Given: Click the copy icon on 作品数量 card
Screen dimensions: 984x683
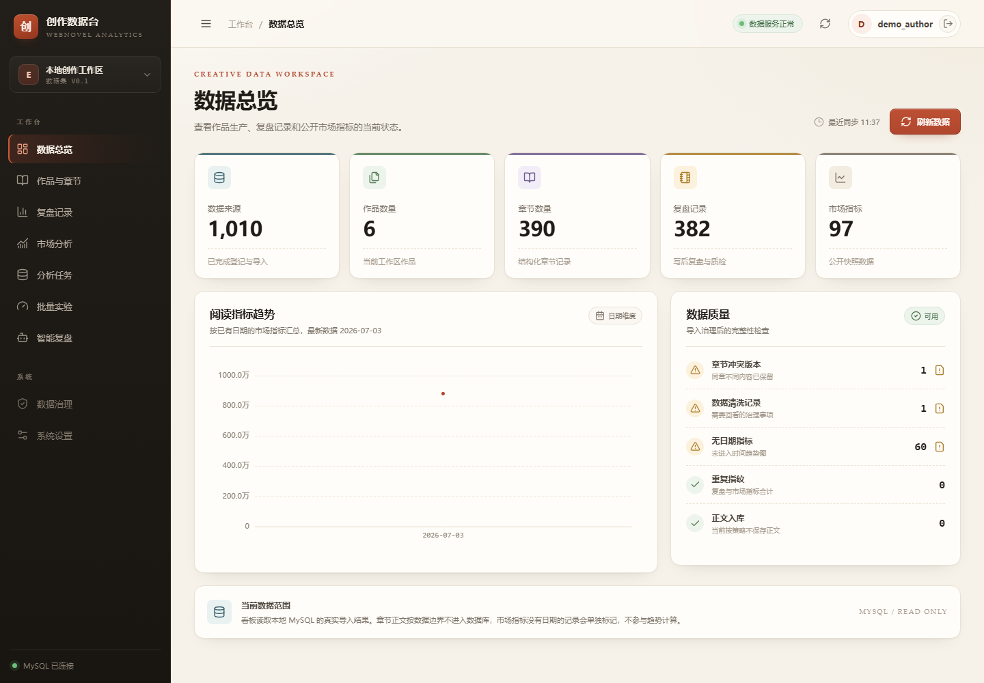Looking at the screenshot, I should click(x=374, y=178).
